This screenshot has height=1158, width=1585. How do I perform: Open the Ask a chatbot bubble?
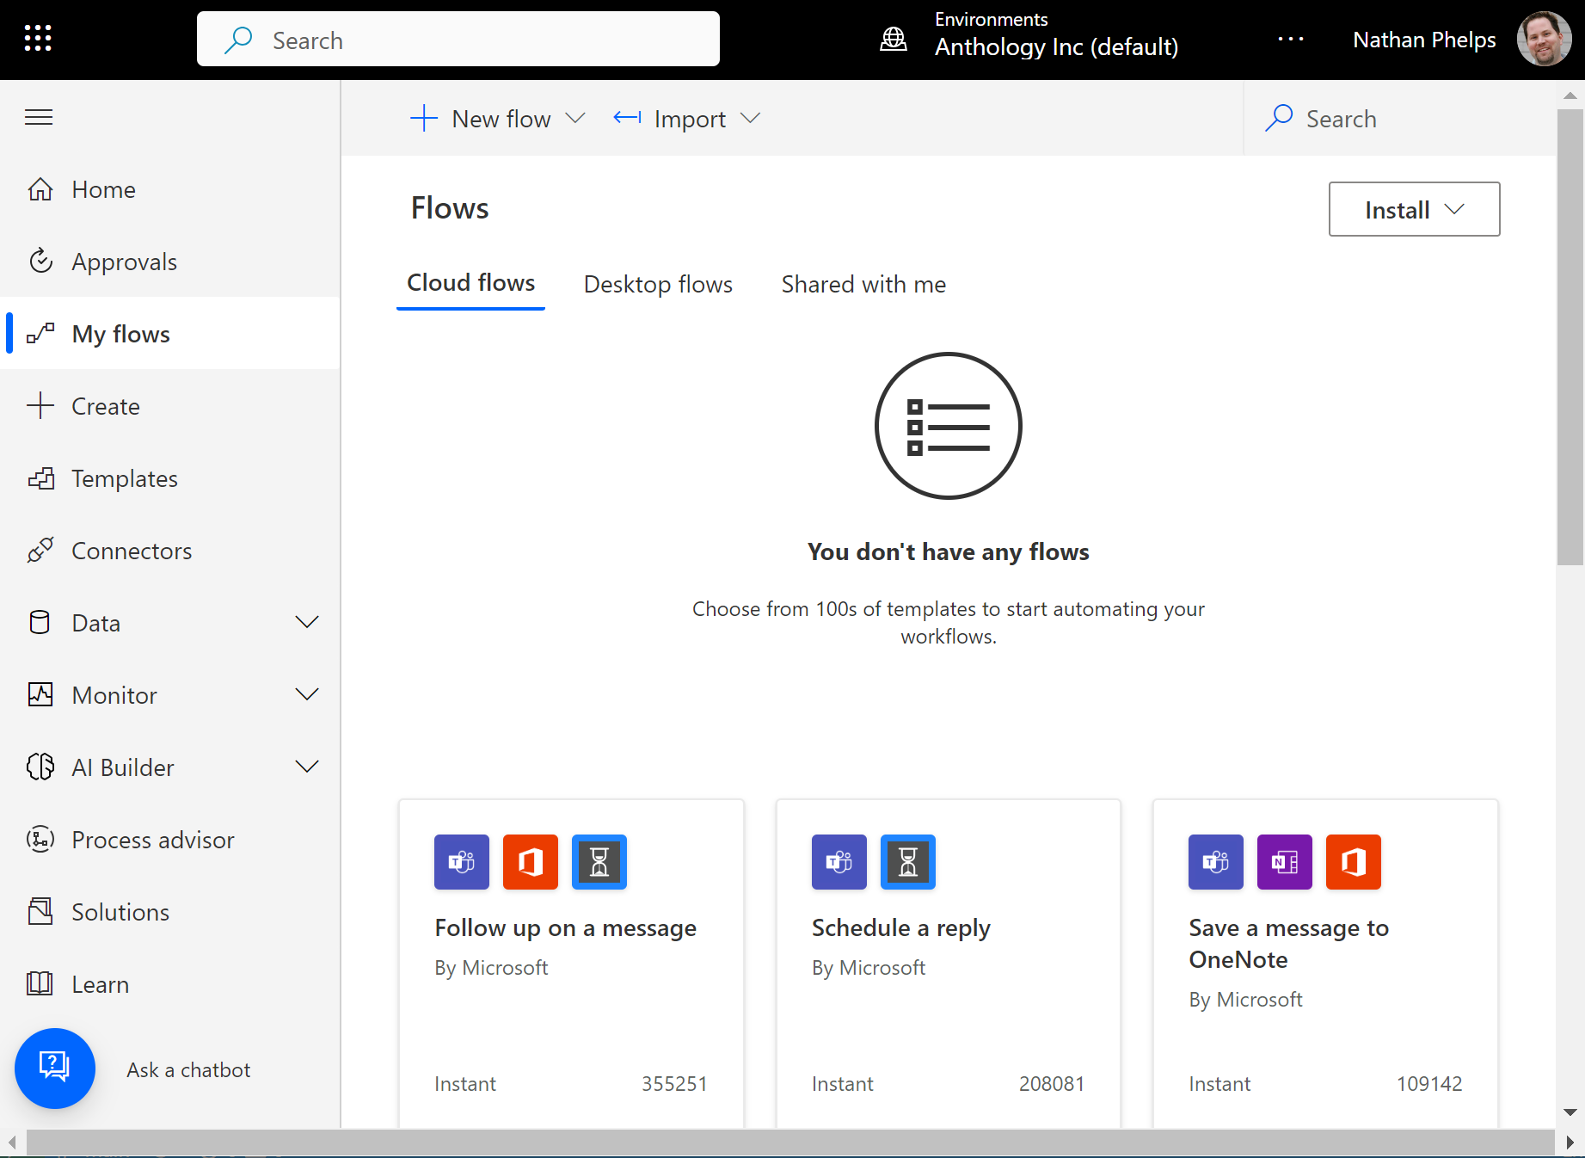55,1069
